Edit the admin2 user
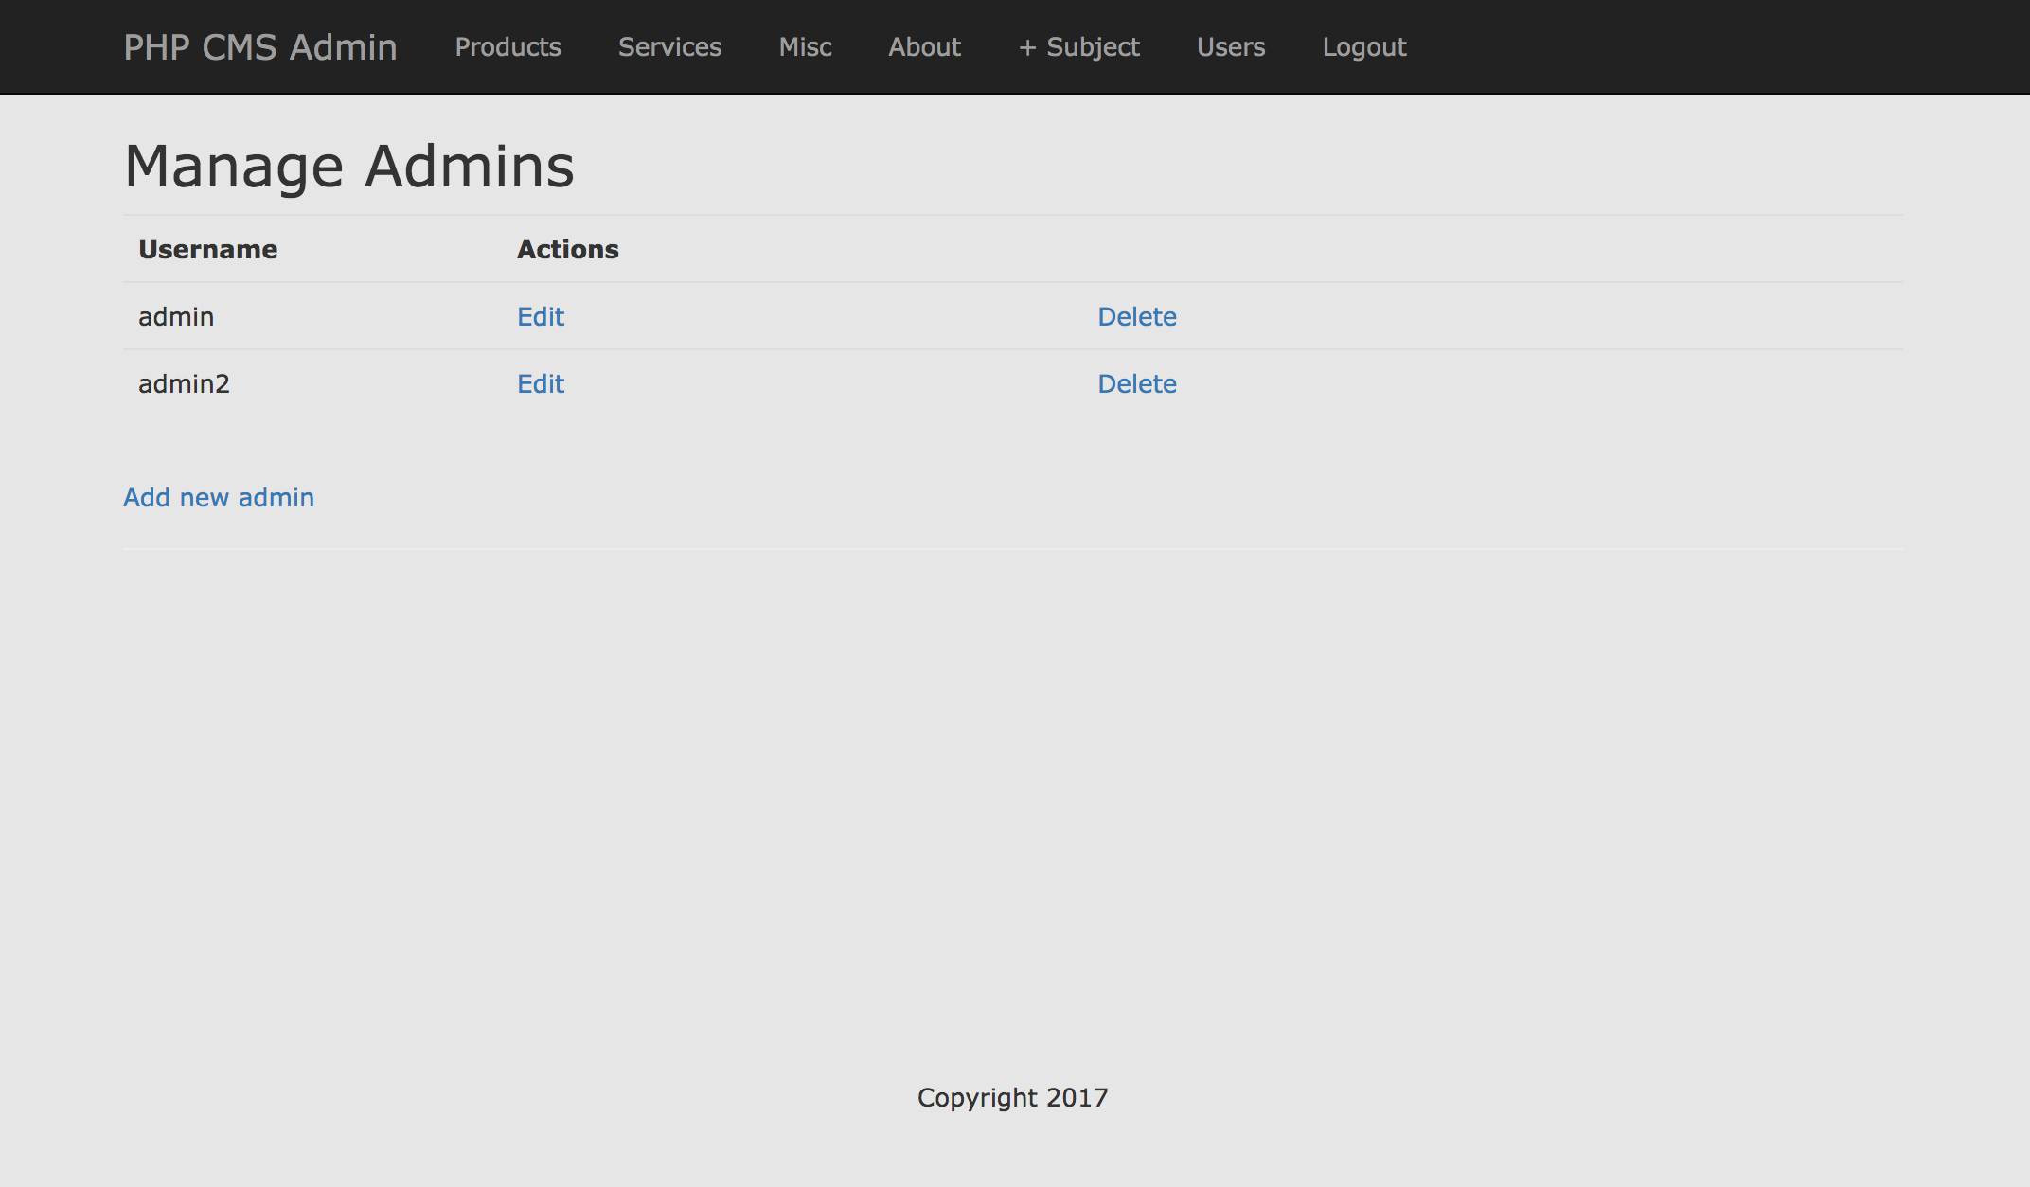This screenshot has width=2030, height=1187. point(541,384)
